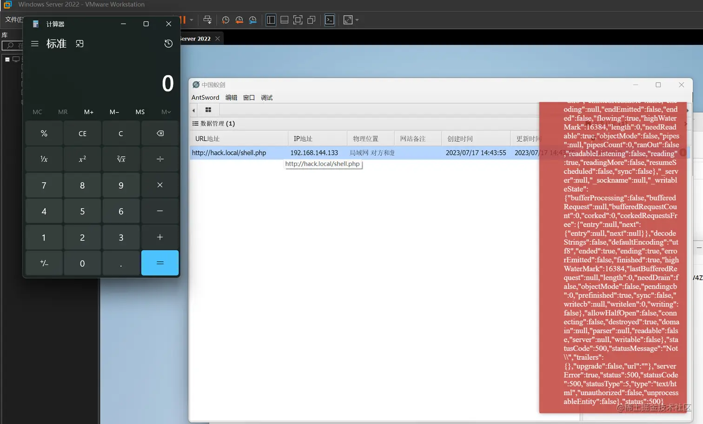703x424 pixels.
Task: Toggle the sign with the +/- key
Action: coord(44,263)
